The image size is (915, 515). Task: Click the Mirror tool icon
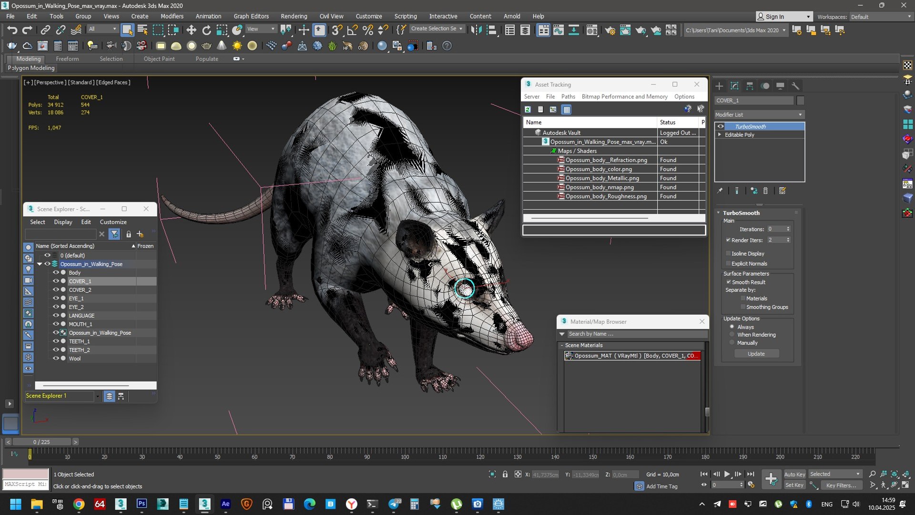tap(476, 30)
